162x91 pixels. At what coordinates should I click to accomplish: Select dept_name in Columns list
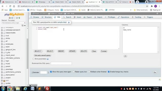tap(127, 30)
